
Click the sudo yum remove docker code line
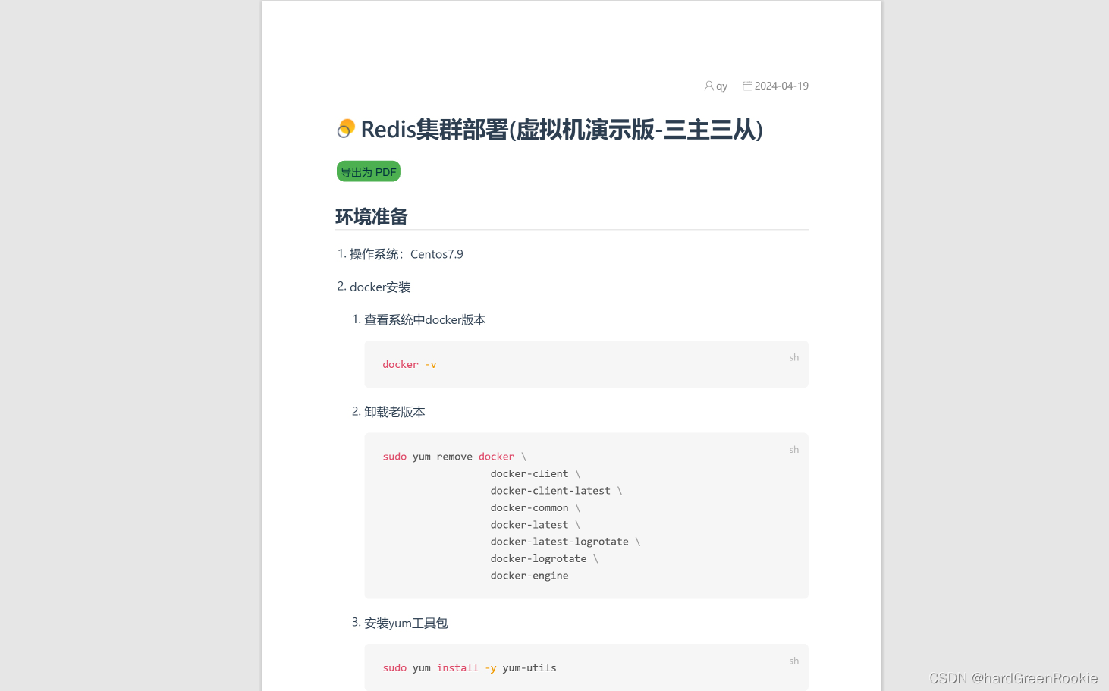click(x=454, y=457)
